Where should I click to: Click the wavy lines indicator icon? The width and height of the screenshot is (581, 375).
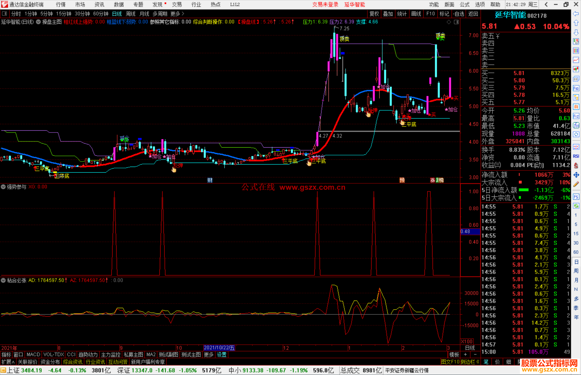pos(576,147)
